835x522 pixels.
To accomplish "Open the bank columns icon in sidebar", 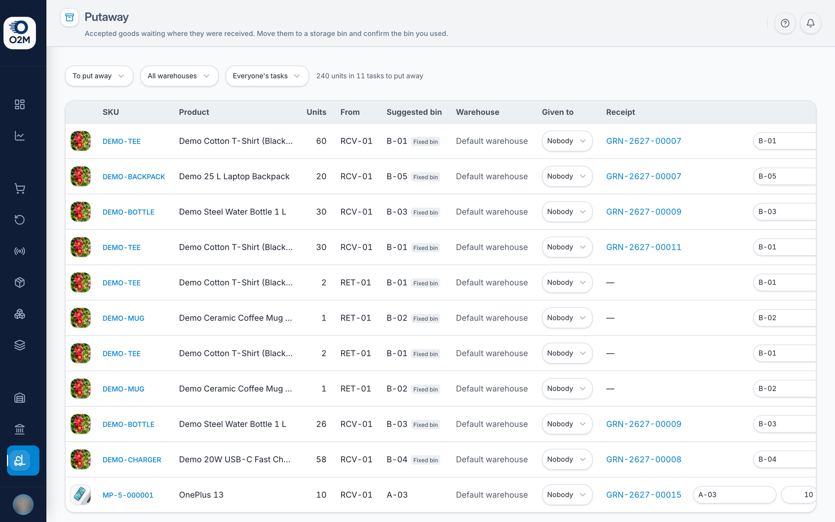I will coord(20,429).
